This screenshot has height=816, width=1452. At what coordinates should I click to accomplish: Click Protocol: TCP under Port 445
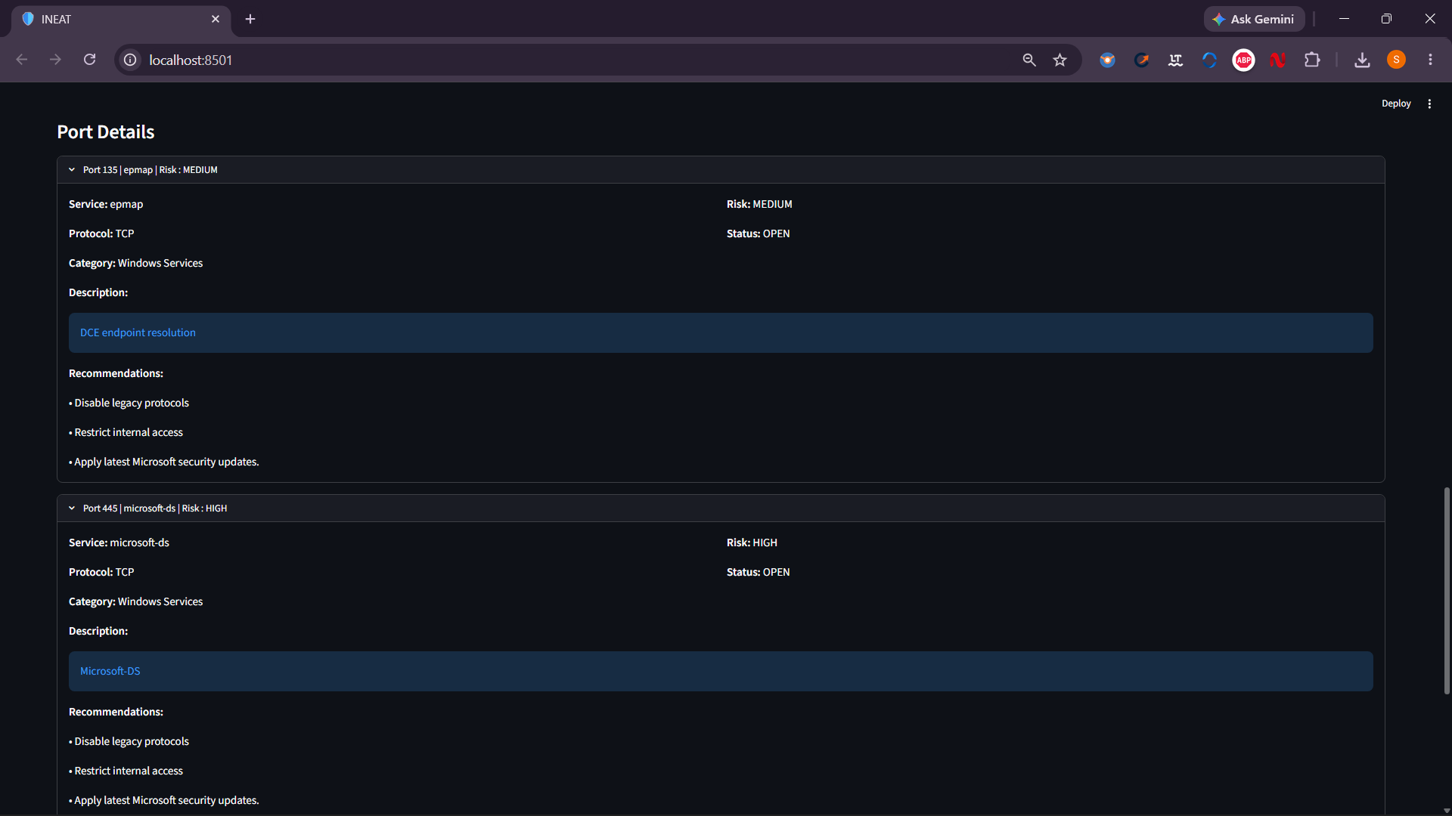[x=101, y=572]
